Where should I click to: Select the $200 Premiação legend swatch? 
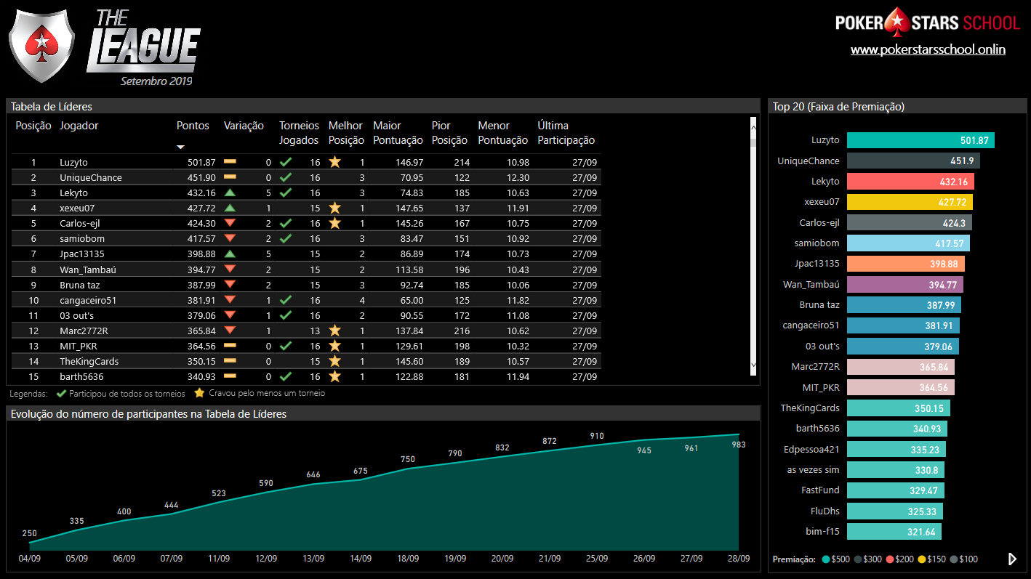891,559
